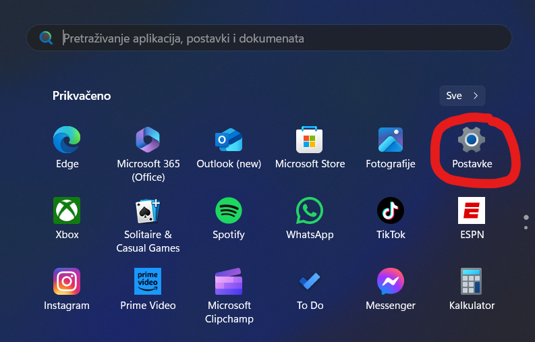Show all apps with Sve button
The height and width of the screenshot is (342, 535).
[462, 96]
